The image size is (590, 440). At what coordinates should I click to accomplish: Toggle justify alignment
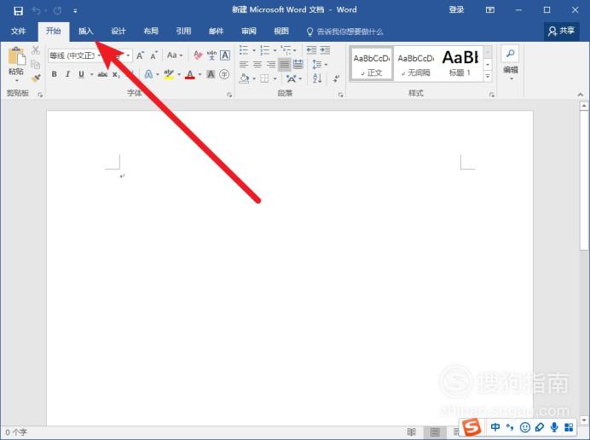pos(285,64)
